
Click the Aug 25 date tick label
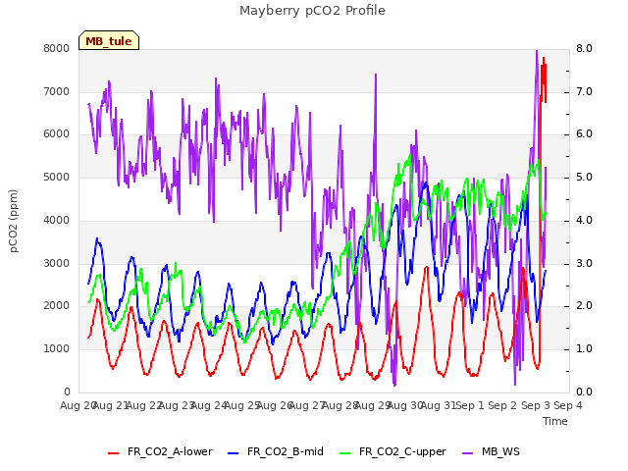tap(242, 405)
